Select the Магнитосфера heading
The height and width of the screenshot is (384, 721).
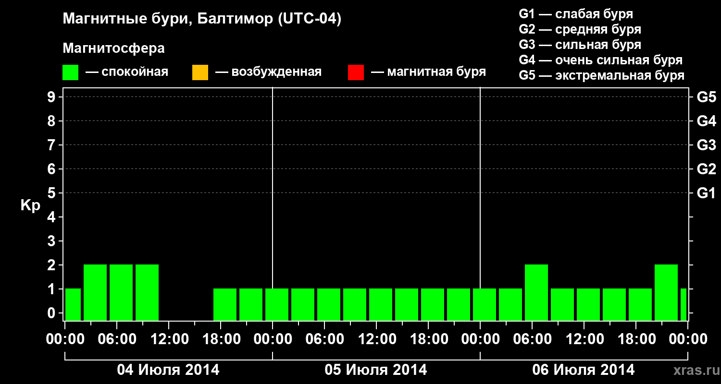[x=113, y=48]
